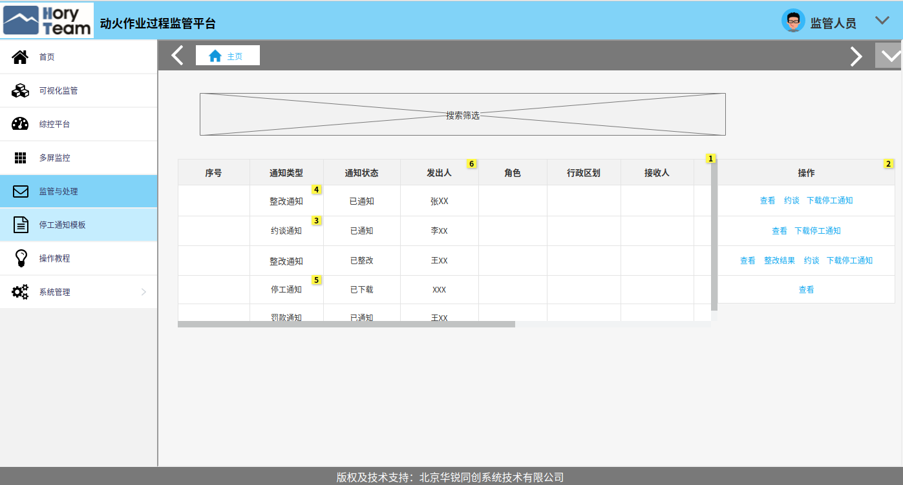Click the 行政区划 column header
This screenshot has height=485, width=903.
pyautogui.click(x=584, y=173)
